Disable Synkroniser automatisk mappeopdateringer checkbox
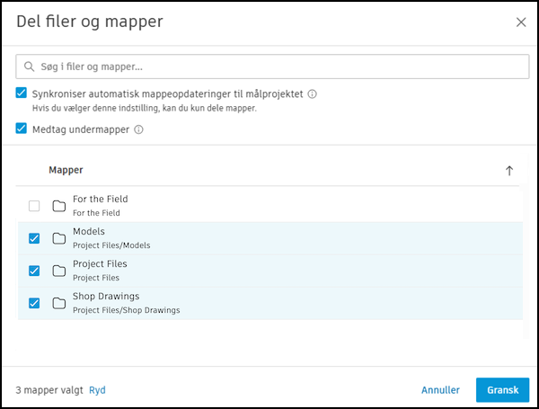 tap(22, 93)
